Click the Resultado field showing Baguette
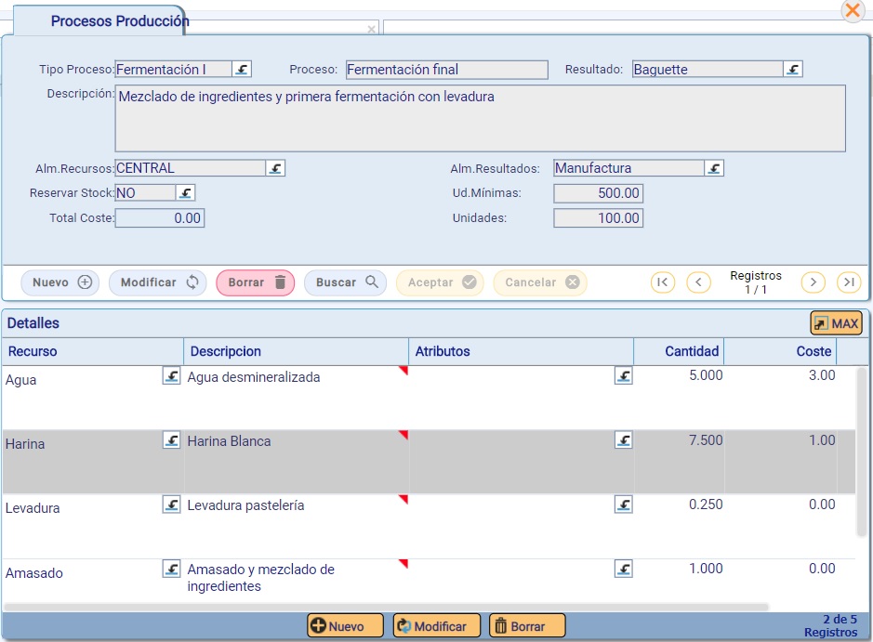This screenshot has width=873, height=642. [708, 70]
